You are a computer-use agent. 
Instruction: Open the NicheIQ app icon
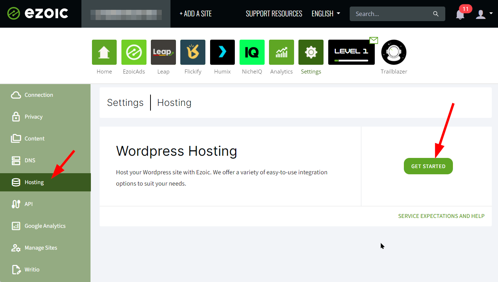point(252,52)
